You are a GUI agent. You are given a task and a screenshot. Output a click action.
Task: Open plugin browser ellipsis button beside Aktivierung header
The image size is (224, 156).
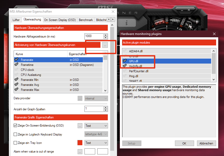105,45
